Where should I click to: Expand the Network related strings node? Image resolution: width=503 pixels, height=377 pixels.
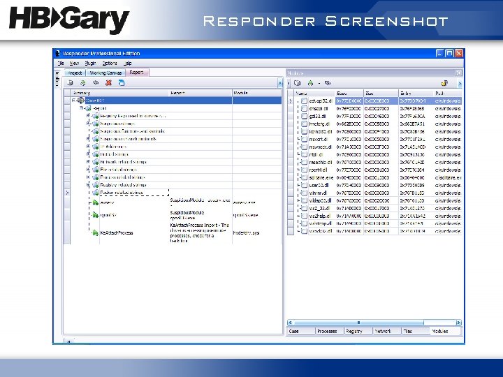click(x=88, y=162)
